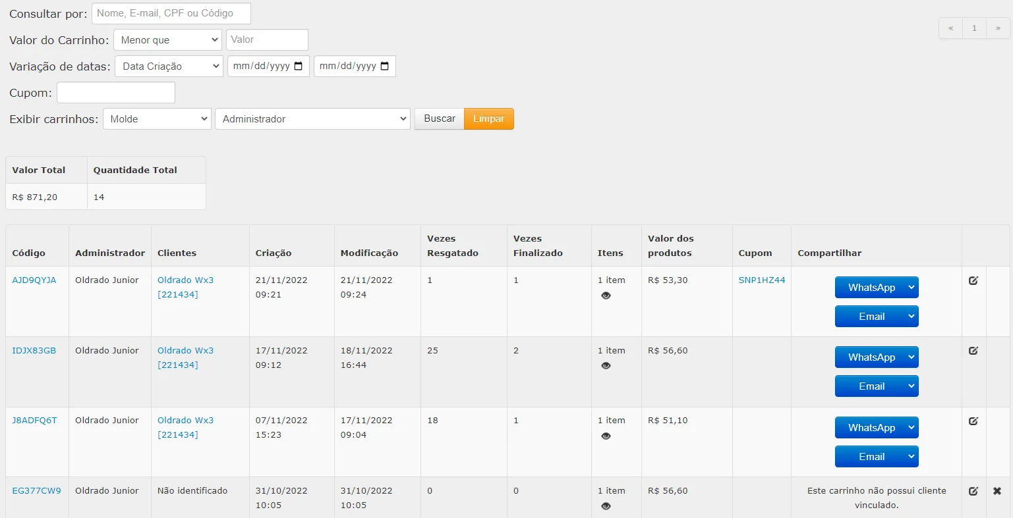Image resolution: width=1013 pixels, height=518 pixels.
Task: Edit cart IDJX83GB with pencil icon
Action: (x=973, y=351)
